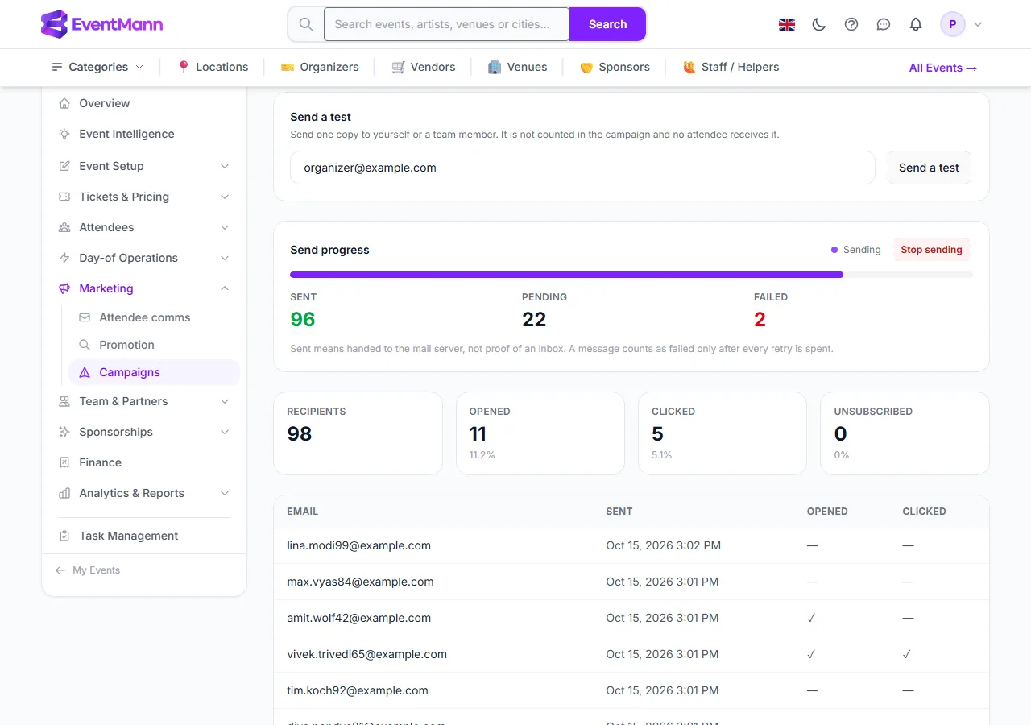Viewport: 1031px width, 725px height.
Task: Click the search magnifier icon
Action: pos(306,24)
